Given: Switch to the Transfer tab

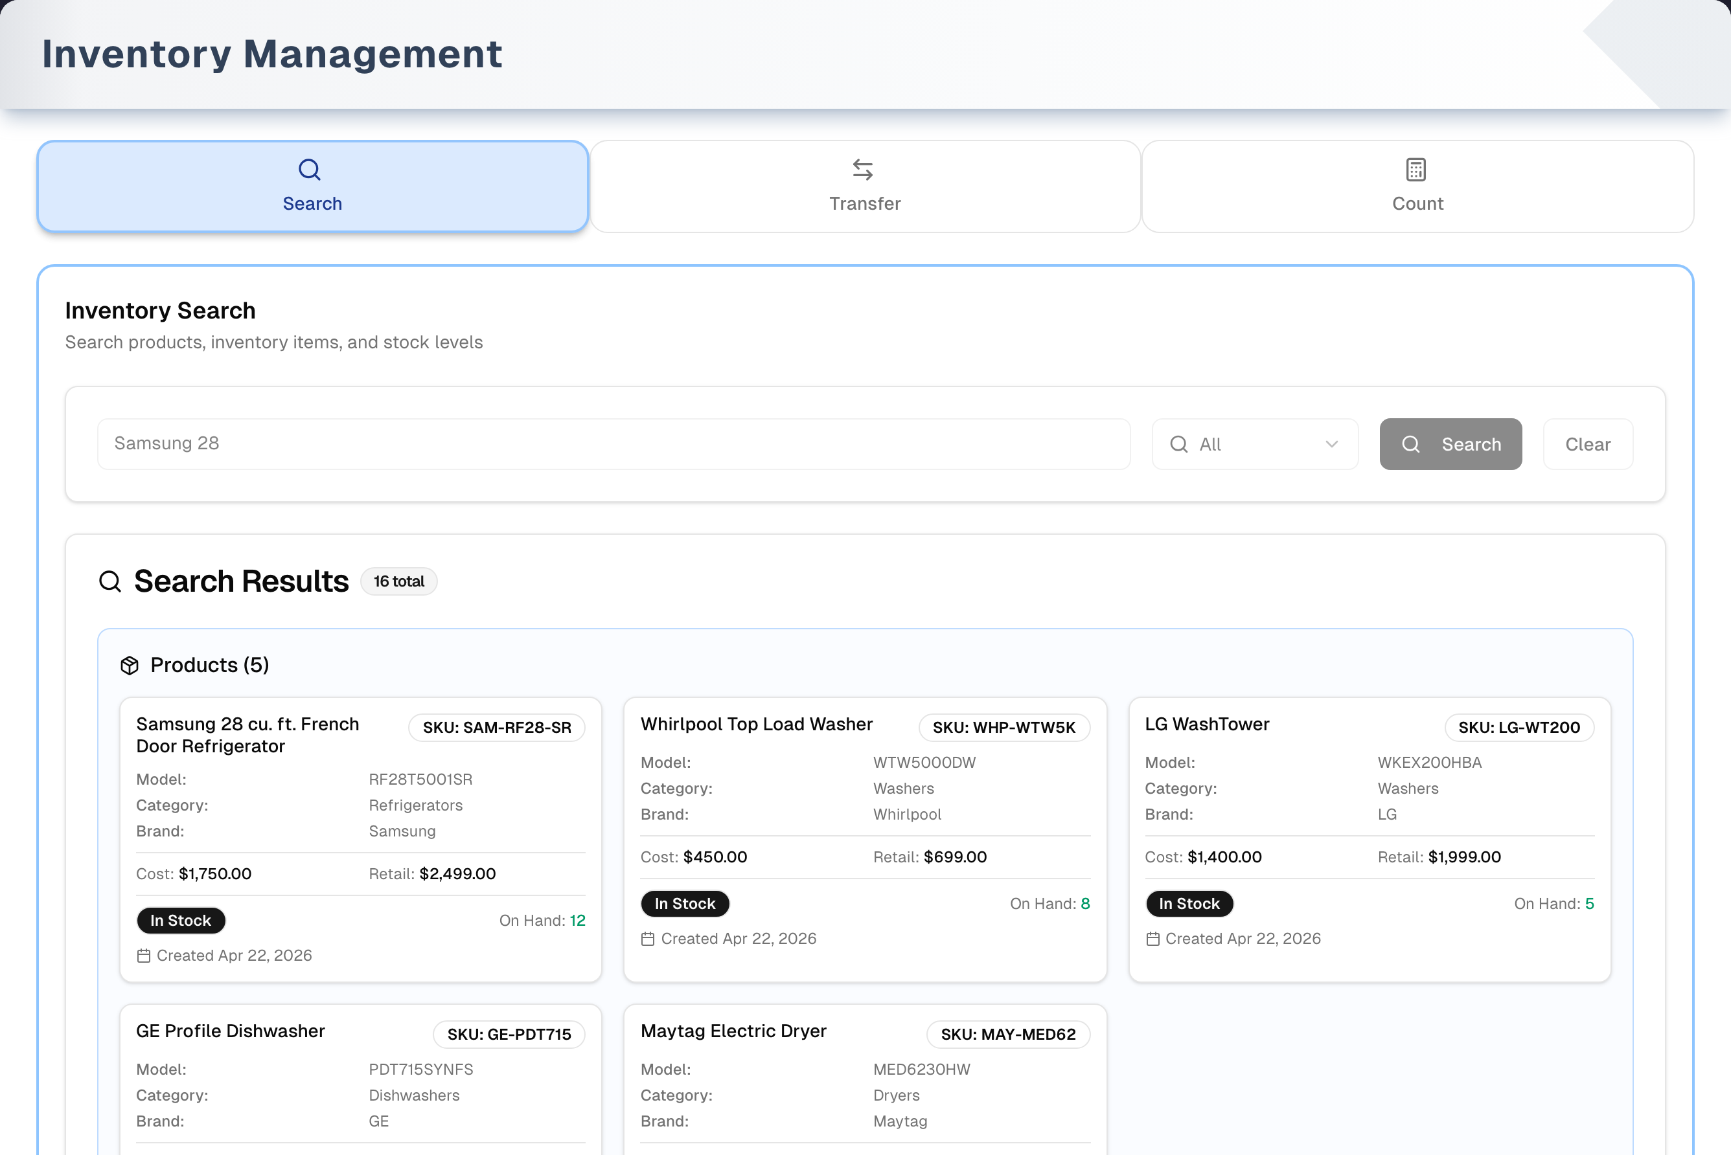Looking at the screenshot, I should (865, 186).
